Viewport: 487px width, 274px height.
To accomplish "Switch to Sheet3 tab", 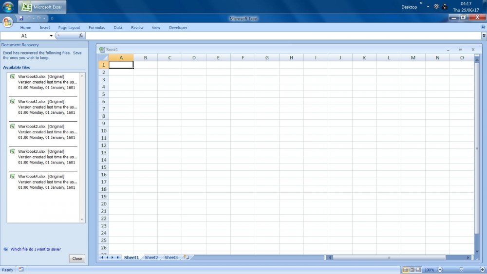I will coord(171,257).
